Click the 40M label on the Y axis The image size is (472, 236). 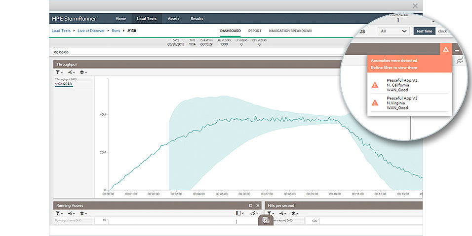(x=103, y=115)
